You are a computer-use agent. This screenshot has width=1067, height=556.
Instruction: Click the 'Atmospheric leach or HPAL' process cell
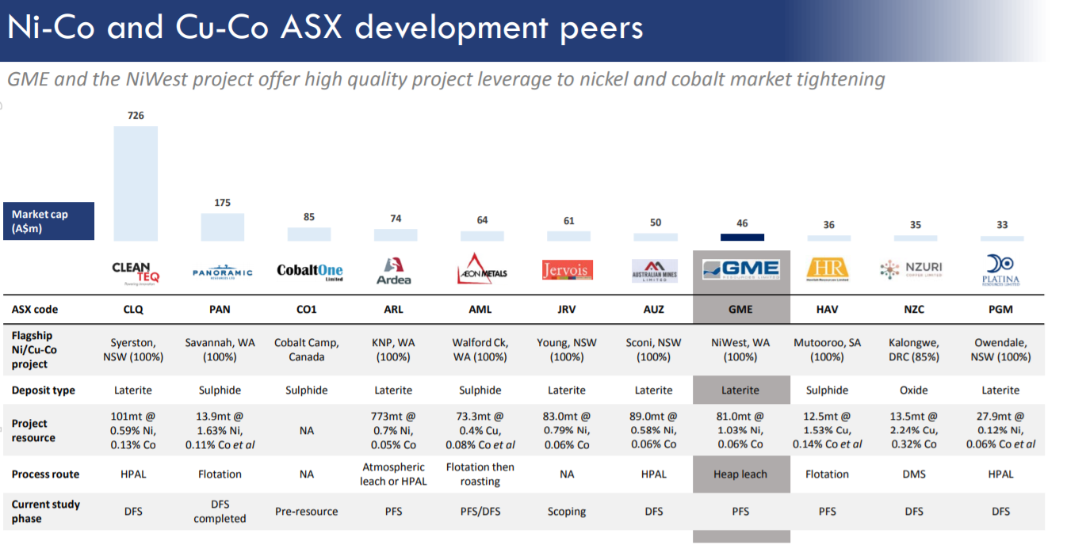pyautogui.click(x=393, y=474)
